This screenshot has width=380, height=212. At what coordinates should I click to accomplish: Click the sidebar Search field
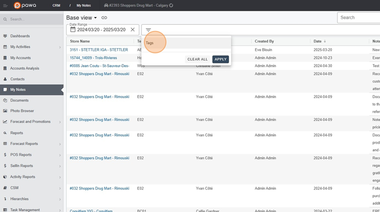click(x=32, y=19)
